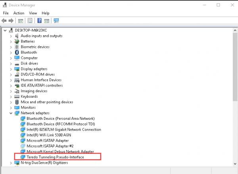238x174 pixels.
Task: Select Bluetooth Device (Personal Area Network)
Action: coord(61,119)
